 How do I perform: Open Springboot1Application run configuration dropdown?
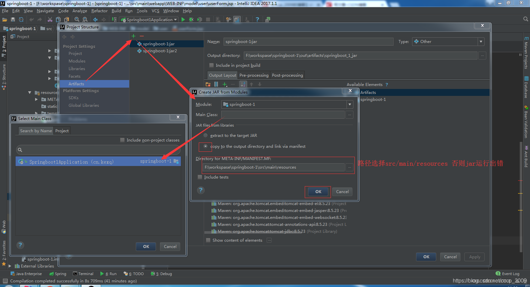[x=149, y=20]
